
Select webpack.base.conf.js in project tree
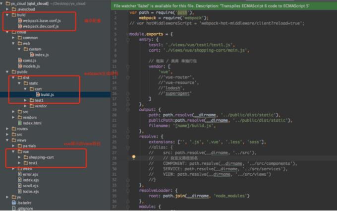tap(42, 21)
